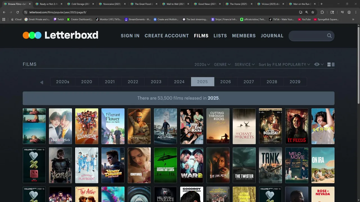The width and height of the screenshot is (360, 202).
Task: Open the Gmail bookmark
Action: point(37,19)
